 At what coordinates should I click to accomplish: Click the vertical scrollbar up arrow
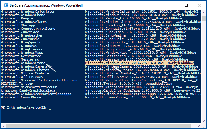pos(204,13)
